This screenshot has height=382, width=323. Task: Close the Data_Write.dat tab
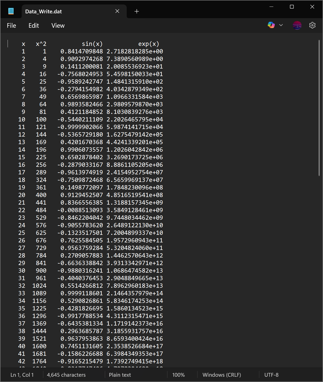[117, 11]
